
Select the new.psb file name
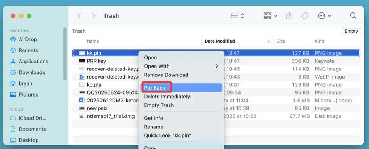pos(97,109)
